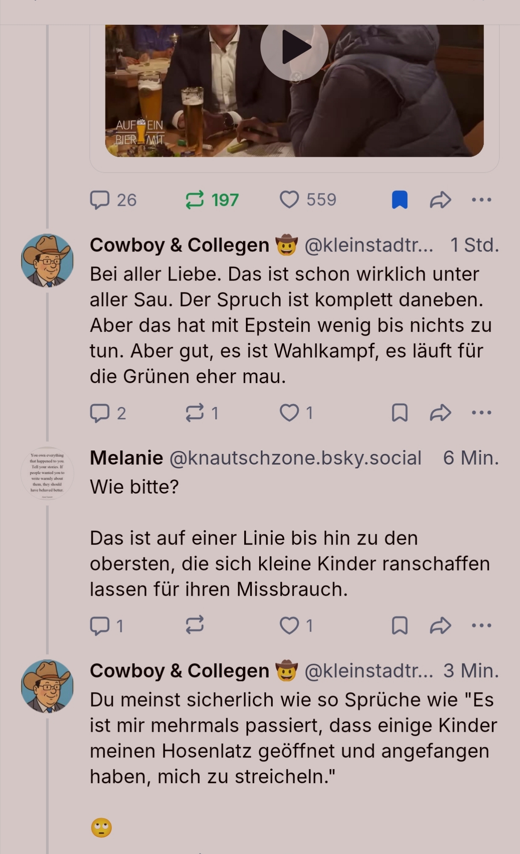This screenshot has width=520, height=854.
Task: Like the 'Bei aller Liebe' post
Action: 289,413
